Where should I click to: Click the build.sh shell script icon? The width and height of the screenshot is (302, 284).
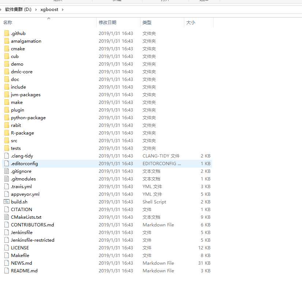click(7, 202)
